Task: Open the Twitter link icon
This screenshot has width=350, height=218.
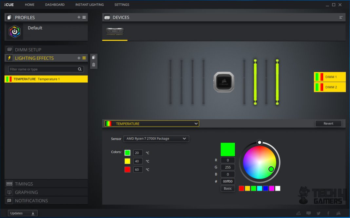Action: click(319, 213)
